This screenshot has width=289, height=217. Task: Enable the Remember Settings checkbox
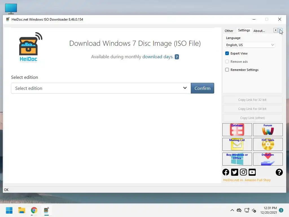pyautogui.click(x=227, y=70)
